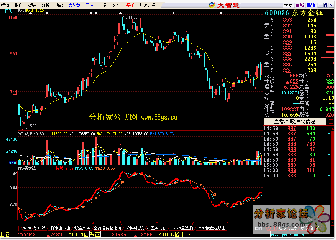Click the MA18 8.29 indicator label

pos(35,11)
